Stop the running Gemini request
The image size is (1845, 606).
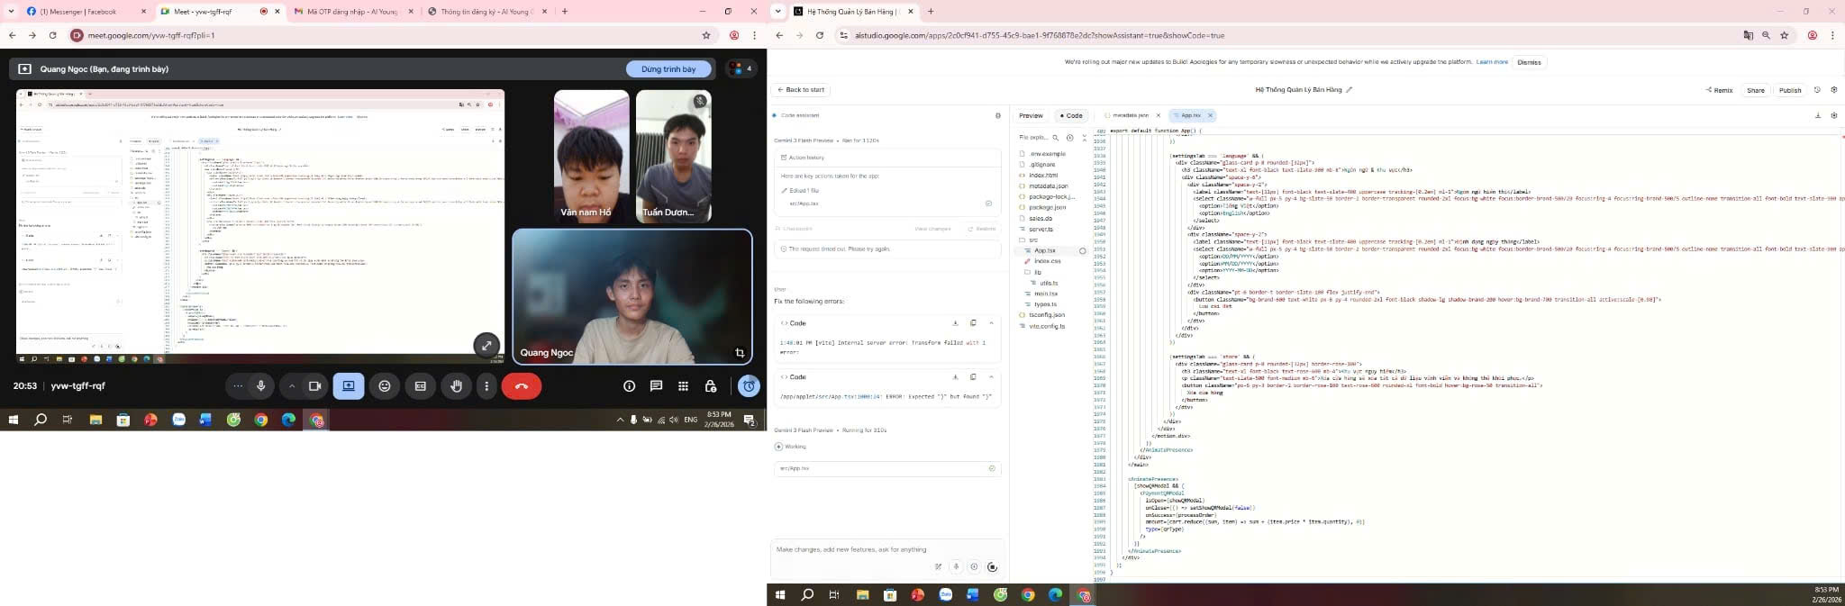tap(992, 567)
